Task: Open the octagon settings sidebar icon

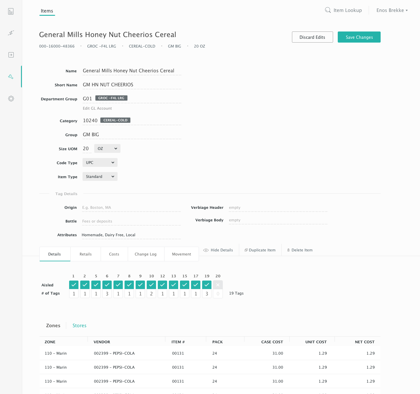Action: 11,99
